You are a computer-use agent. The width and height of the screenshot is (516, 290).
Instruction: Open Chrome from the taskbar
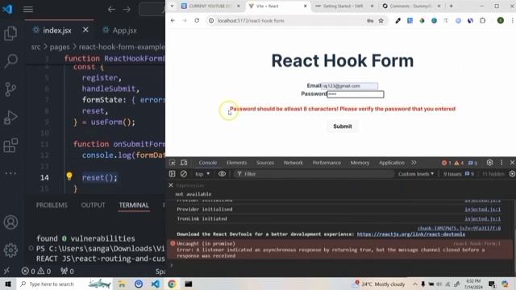click(x=172, y=284)
